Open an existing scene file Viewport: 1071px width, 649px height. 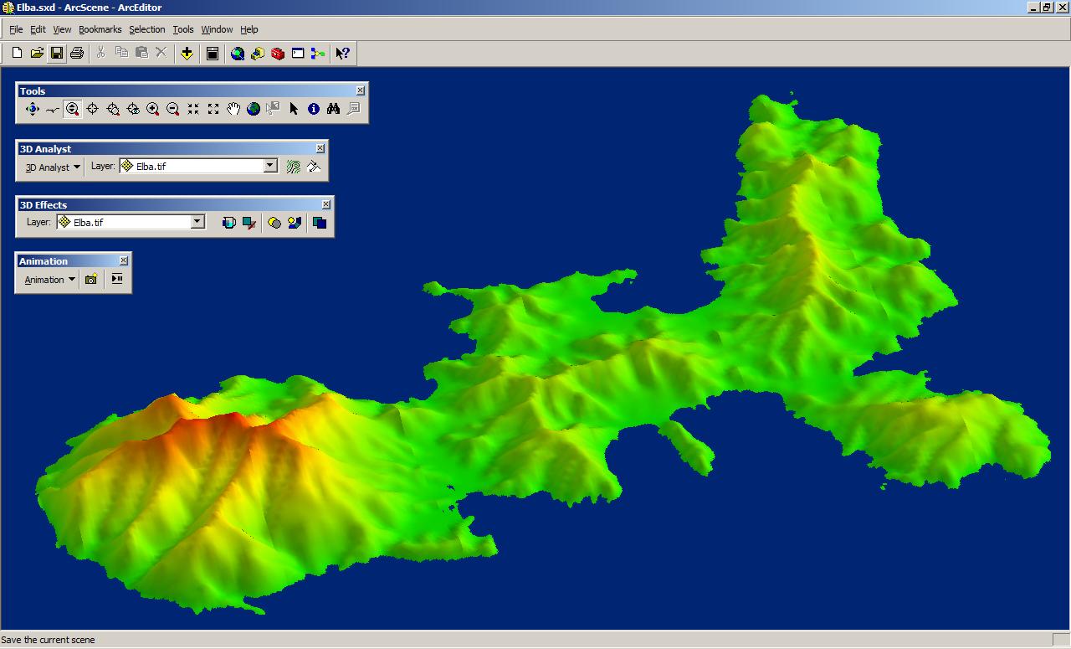click(x=37, y=54)
